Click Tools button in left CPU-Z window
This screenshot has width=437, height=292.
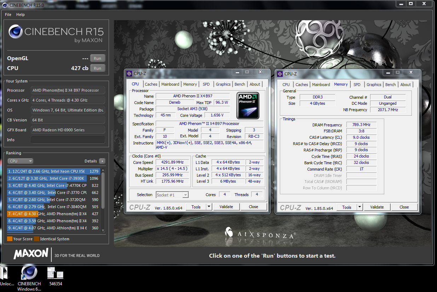[x=196, y=207]
